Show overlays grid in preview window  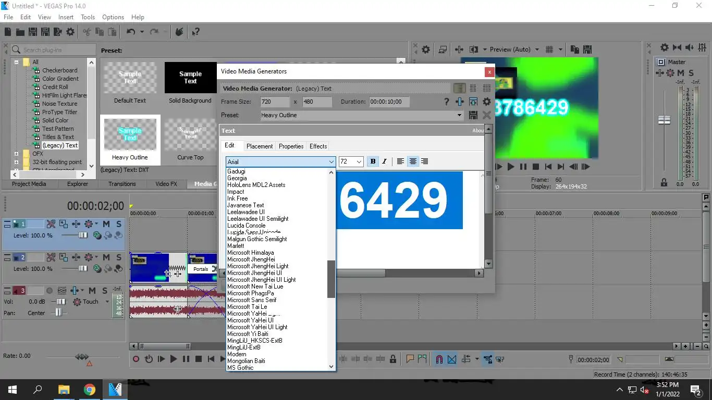click(549, 49)
